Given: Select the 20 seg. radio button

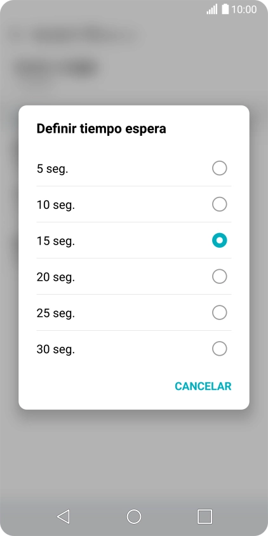Looking at the screenshot, I should [x=220, y=276].
